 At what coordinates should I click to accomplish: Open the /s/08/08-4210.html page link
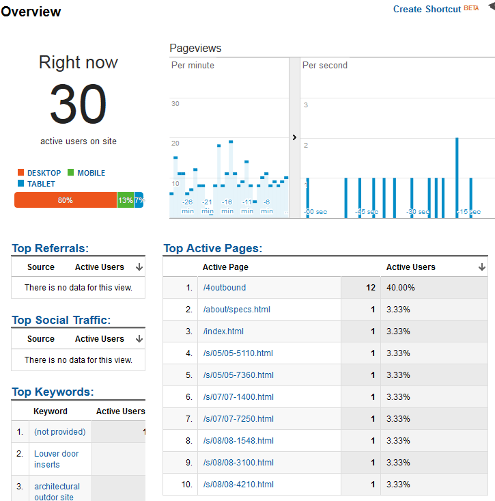click(x=238, y=485)
